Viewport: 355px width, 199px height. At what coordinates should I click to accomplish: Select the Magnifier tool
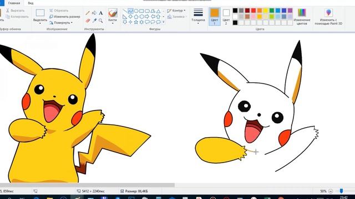[x=101, y=21]
